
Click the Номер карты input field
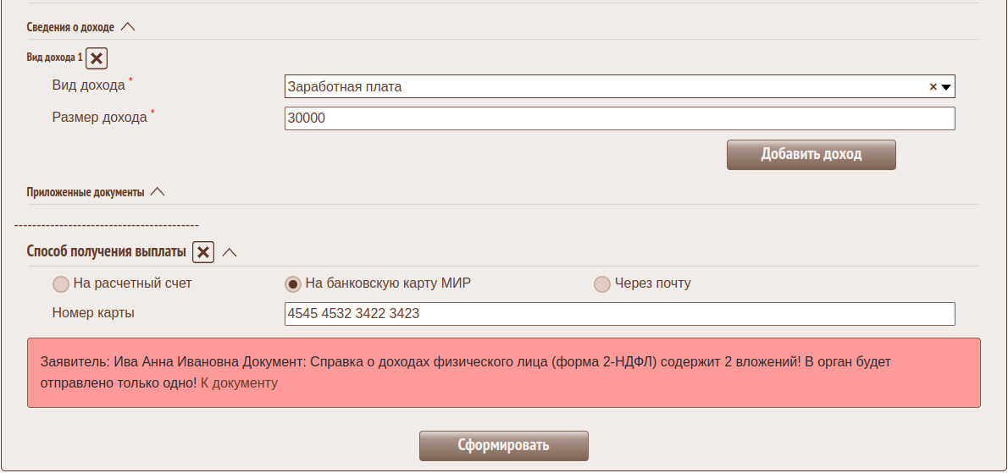(619, 314)
